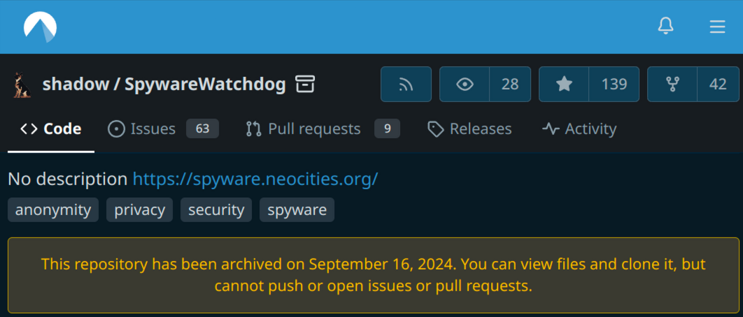Image resolution: width=743 pixels, height=317 pixels.
Task: Open the spyware.neocities.org link
Action: point(255,179)
